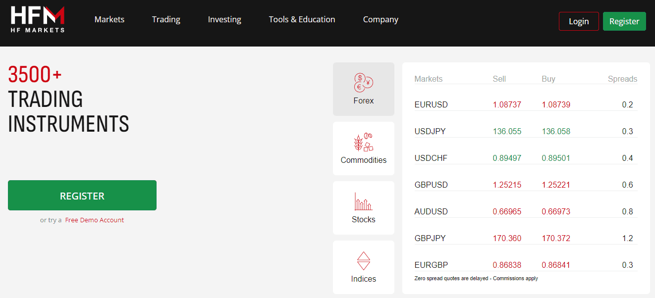Select the GBPJPY market row name
655x298 pixels.
430,239
